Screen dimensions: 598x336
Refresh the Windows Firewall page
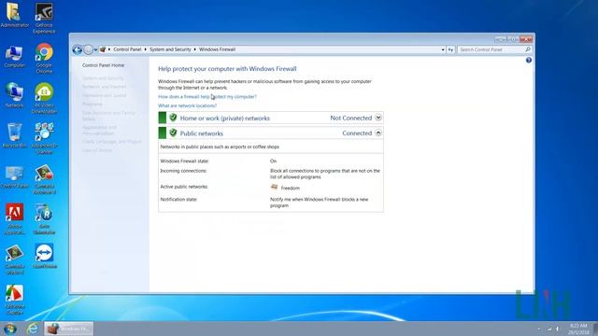pos(450,49)
